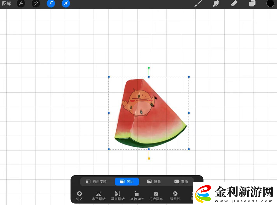This screenshot has width=277, height=205.
Task: Enable 垂直翻转 vertical flip
Action: pos(118,195)
